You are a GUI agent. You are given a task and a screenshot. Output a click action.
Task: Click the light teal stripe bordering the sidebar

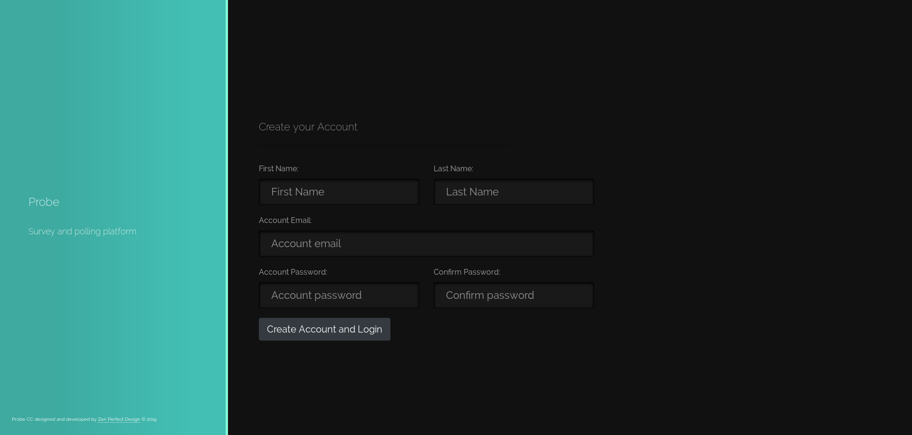227,217
